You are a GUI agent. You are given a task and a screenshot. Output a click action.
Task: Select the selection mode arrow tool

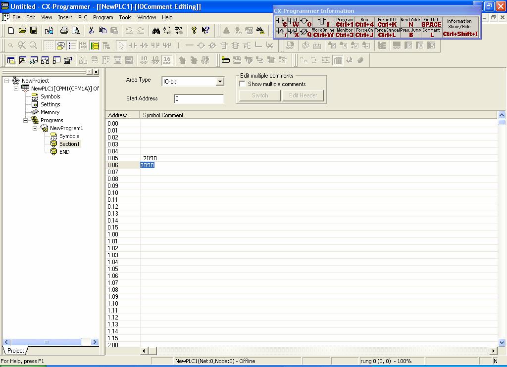(121, 46)
